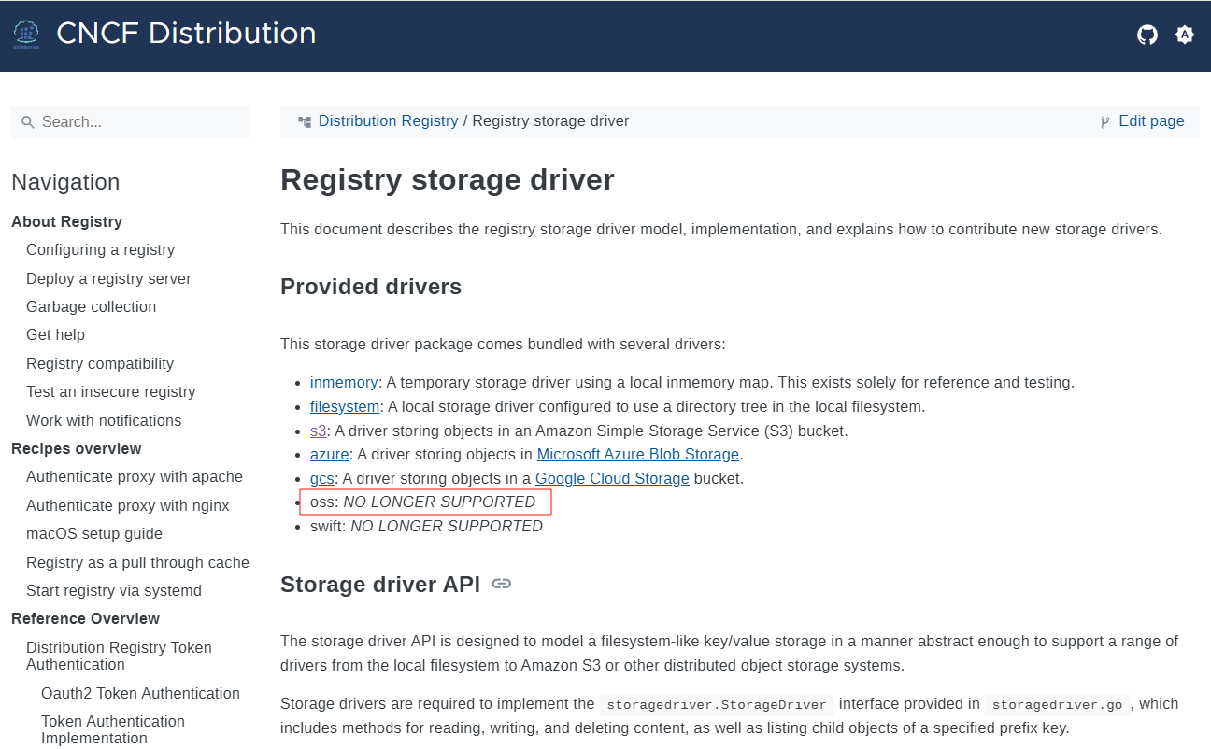Screen dimensions: 1211x749
Task: Click the CNCF Distribution logo icon
Action: (x=26, y=35)
